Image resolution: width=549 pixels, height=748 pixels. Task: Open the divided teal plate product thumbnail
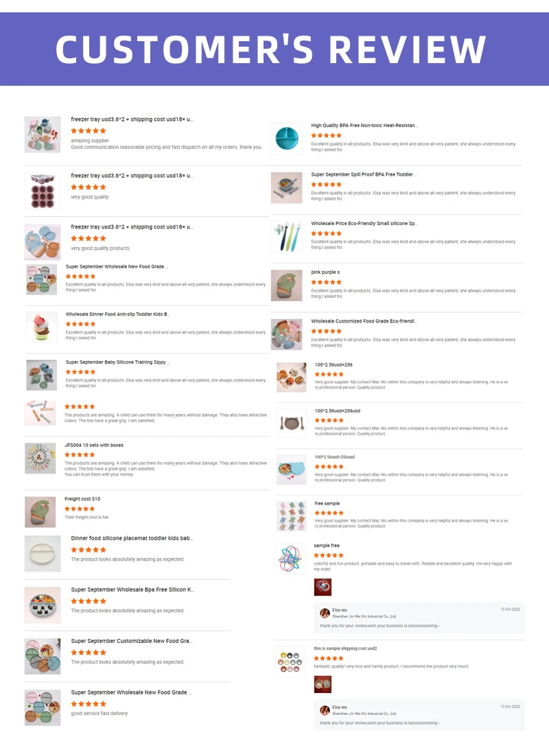click(x=287, y=139)
